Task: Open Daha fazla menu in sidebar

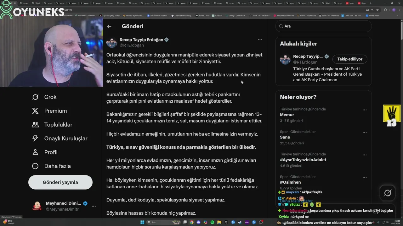Action: [x=51, y=166]
